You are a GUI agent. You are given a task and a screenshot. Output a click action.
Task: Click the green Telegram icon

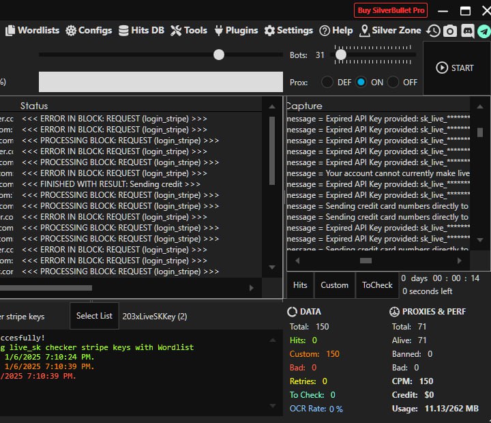coord(483,31)
